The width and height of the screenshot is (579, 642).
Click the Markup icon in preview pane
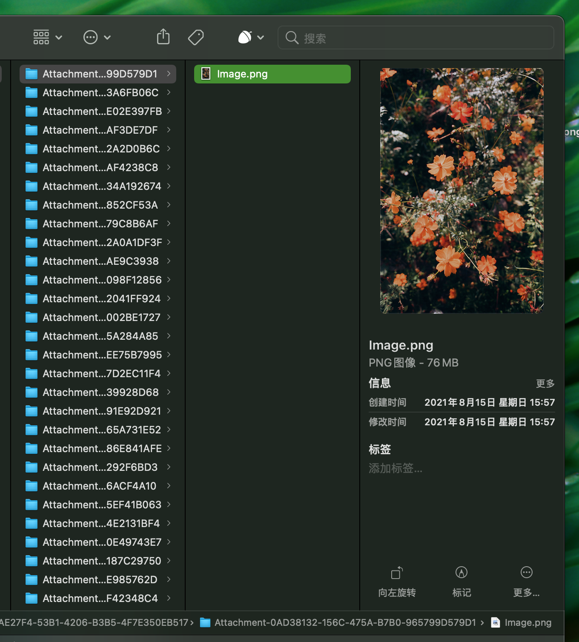click(x=461, y=573)
